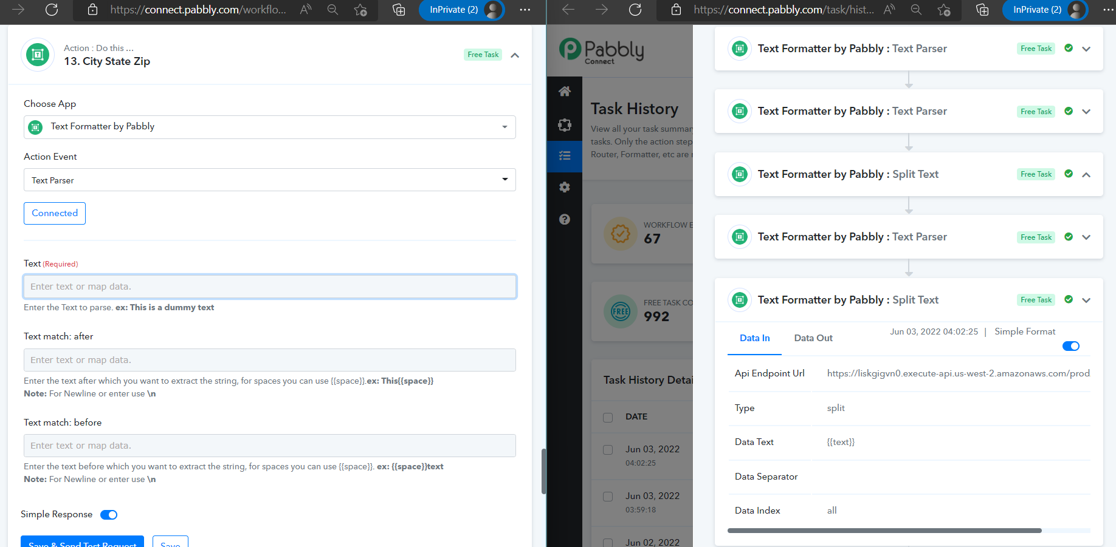Click InPrivate (2) in left browser
Screen dimensions: 1116x547
coord(461,10)
